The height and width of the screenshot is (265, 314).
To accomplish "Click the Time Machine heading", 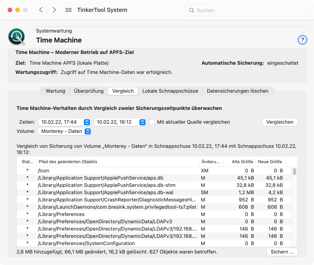I will tap(59, 40).
